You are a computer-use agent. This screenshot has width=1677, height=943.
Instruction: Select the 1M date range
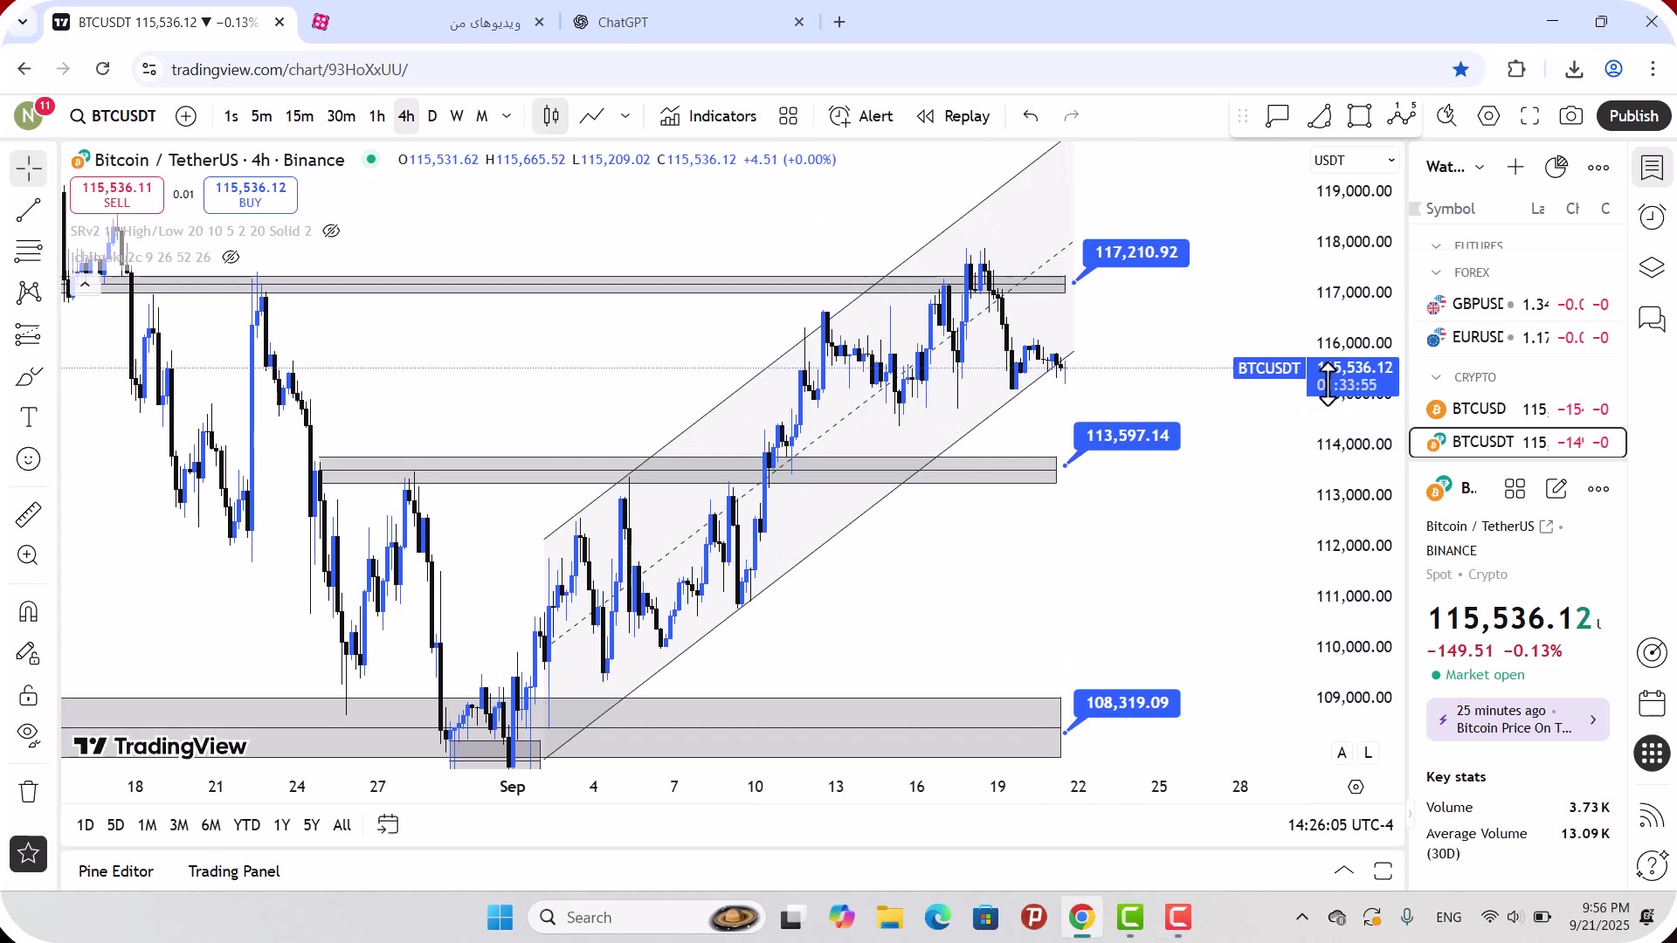pyautogui.click(x=147, y=825)
